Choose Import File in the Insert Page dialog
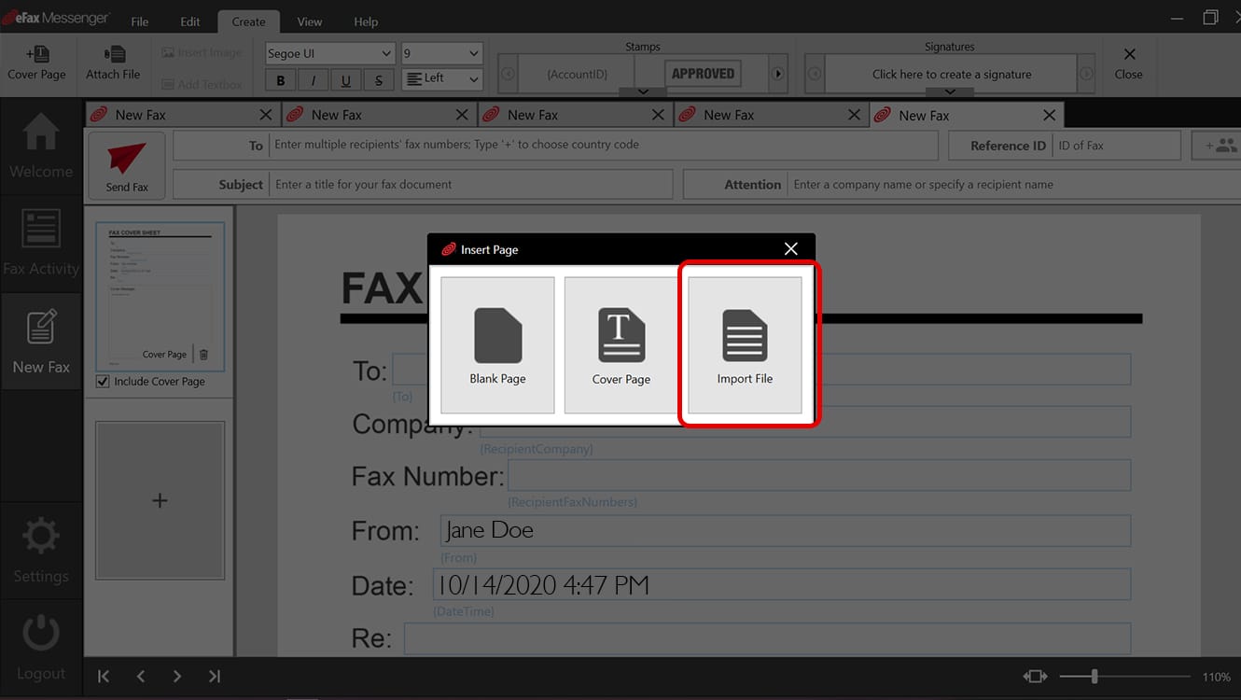 [x=744, y=343]
